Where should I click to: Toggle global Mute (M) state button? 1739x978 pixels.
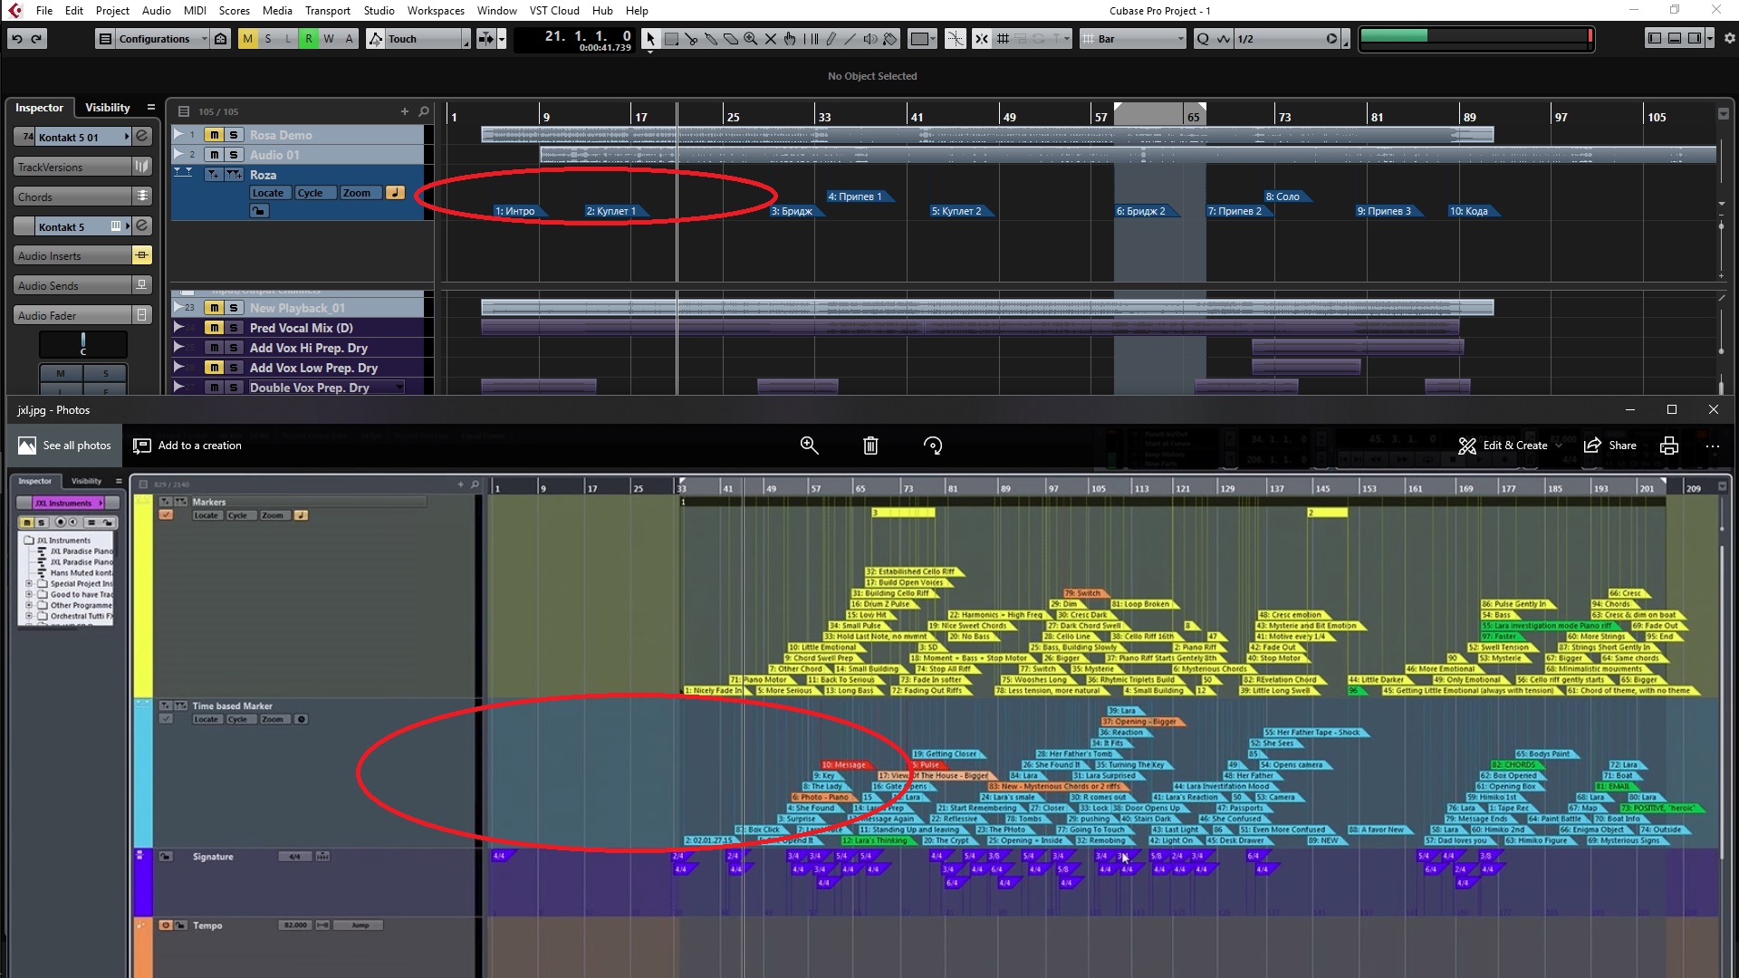(x=247, y=39)
